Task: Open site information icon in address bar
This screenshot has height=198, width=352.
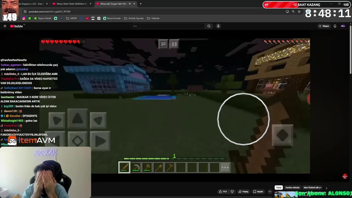Action: [25, 12]
